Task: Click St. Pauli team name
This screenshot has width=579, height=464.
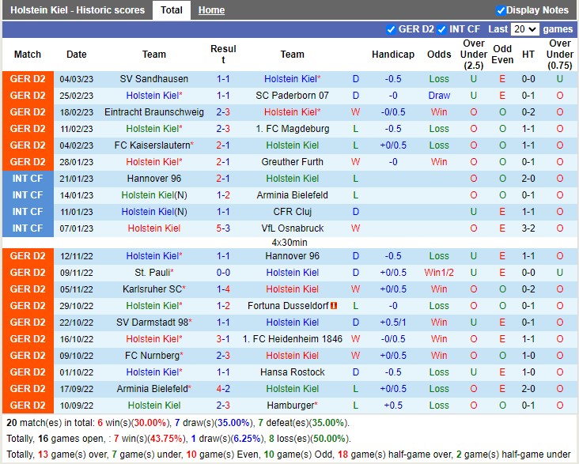Action: tap(154, 273)
